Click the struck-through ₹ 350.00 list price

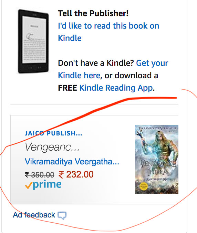point(40,175)
